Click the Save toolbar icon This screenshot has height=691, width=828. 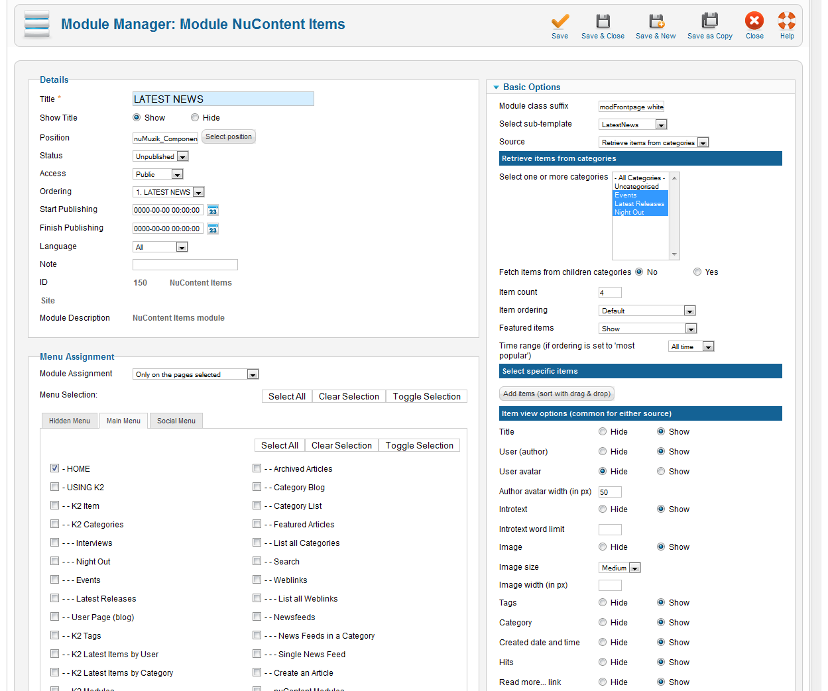(560, 21)
